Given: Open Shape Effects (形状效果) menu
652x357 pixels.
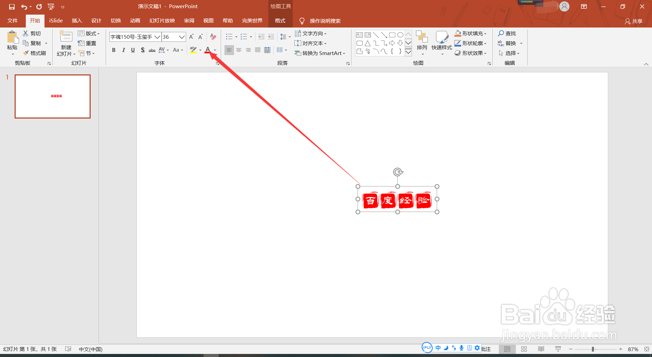Looking at the screenshot, I should [471, 53].
